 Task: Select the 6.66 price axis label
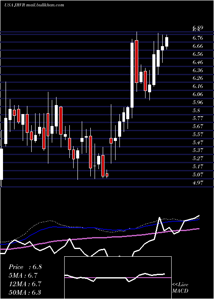point(198,46)
